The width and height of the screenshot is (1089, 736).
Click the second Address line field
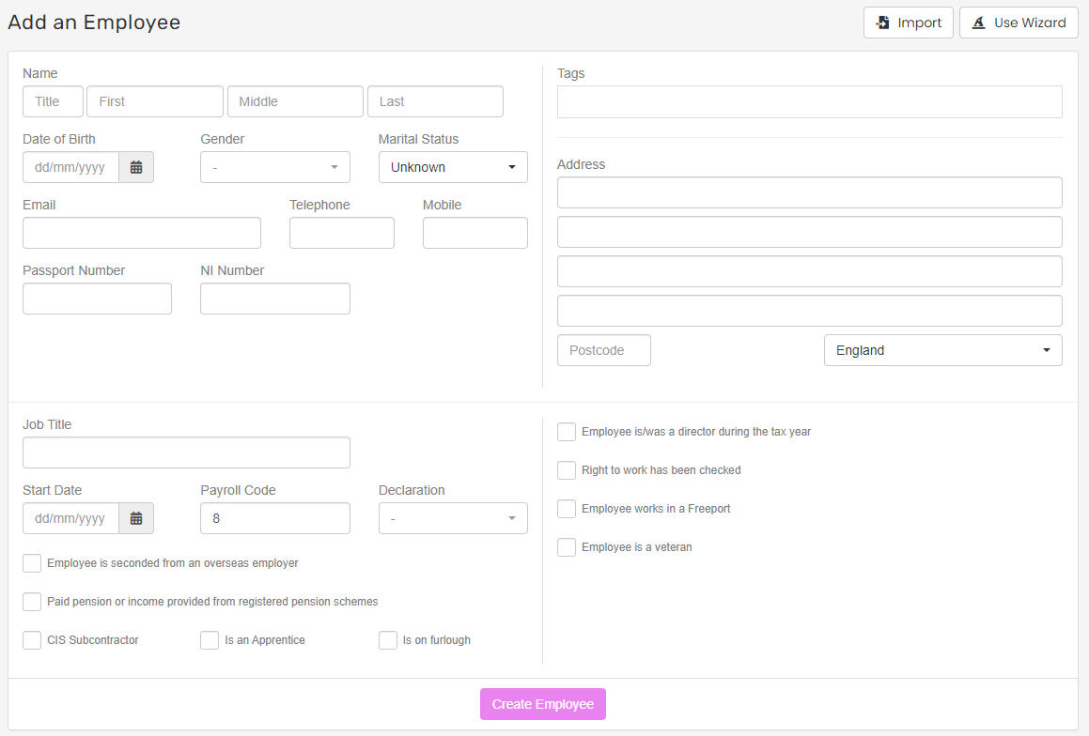click(810, 232)
